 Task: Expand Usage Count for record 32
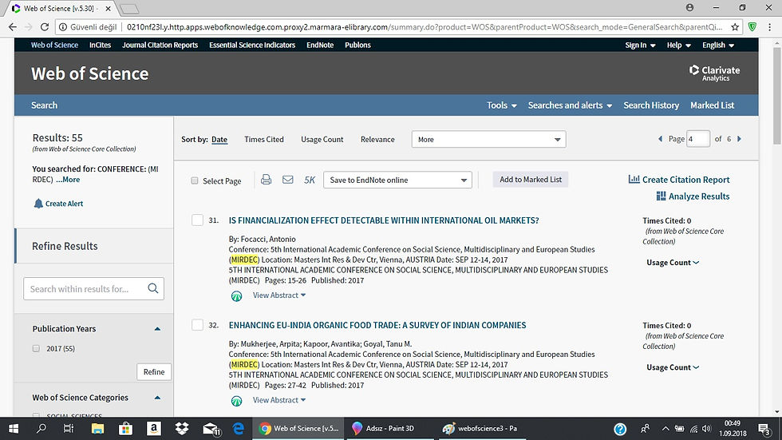click(x=673, y=367)
